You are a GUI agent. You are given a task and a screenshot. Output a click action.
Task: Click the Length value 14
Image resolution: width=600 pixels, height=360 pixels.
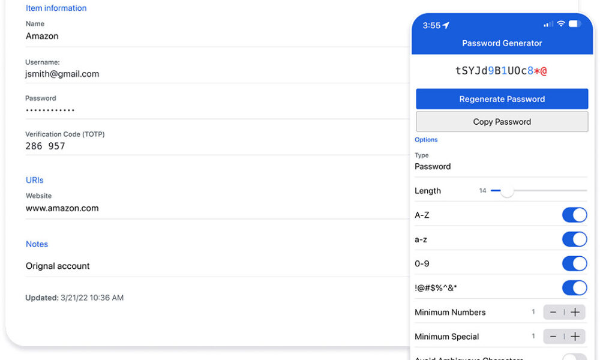click(482, 191)
